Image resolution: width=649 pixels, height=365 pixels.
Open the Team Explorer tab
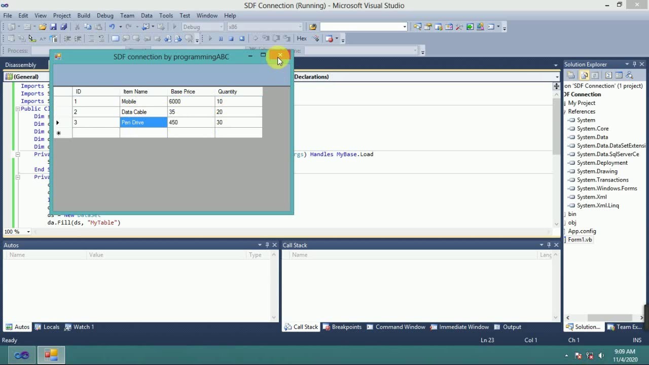626,327
